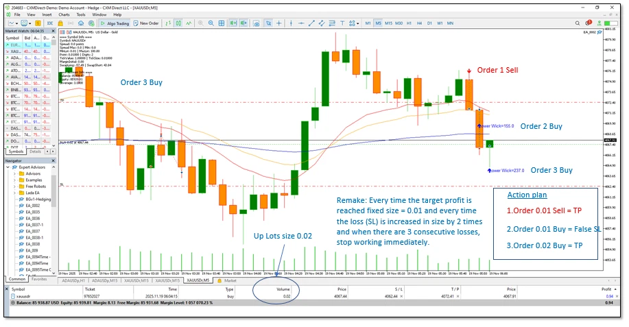The image size is (629, 327).
Task: Expand the Examples folder
Action: pyautogui.click(x=15, y=180)
